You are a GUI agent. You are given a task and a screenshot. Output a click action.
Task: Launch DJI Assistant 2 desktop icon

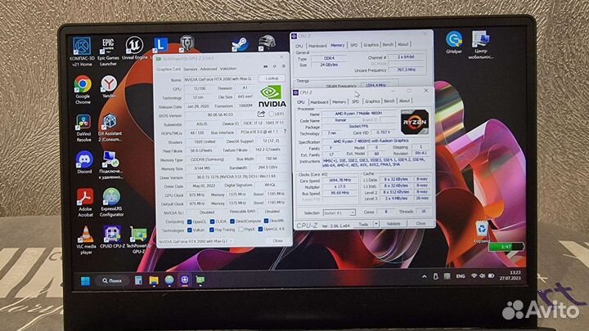point(110,128)
